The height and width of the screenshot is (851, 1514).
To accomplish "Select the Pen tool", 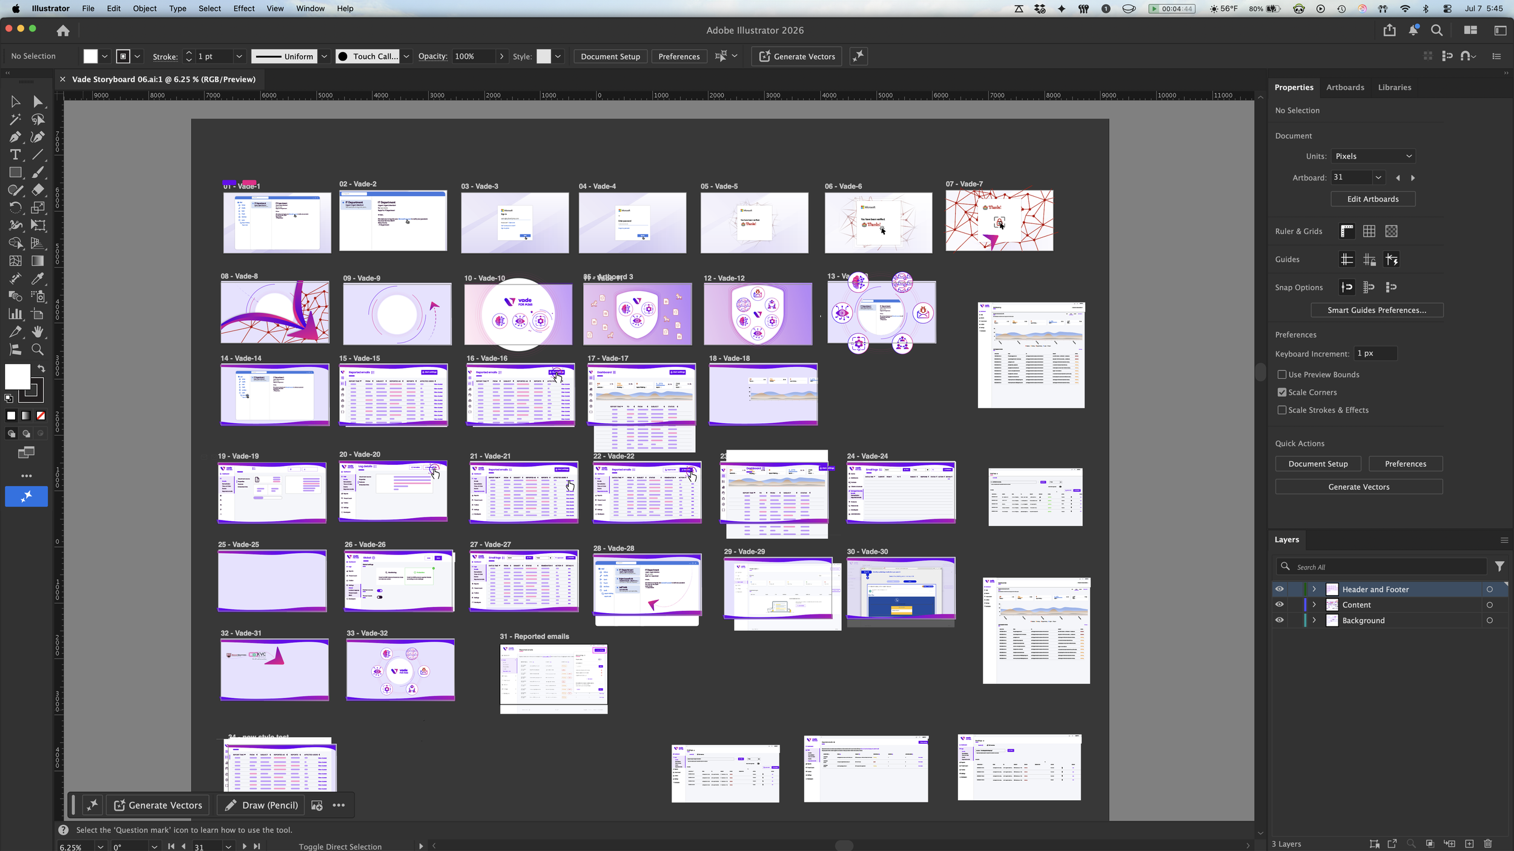I will [x=15, y=137].
